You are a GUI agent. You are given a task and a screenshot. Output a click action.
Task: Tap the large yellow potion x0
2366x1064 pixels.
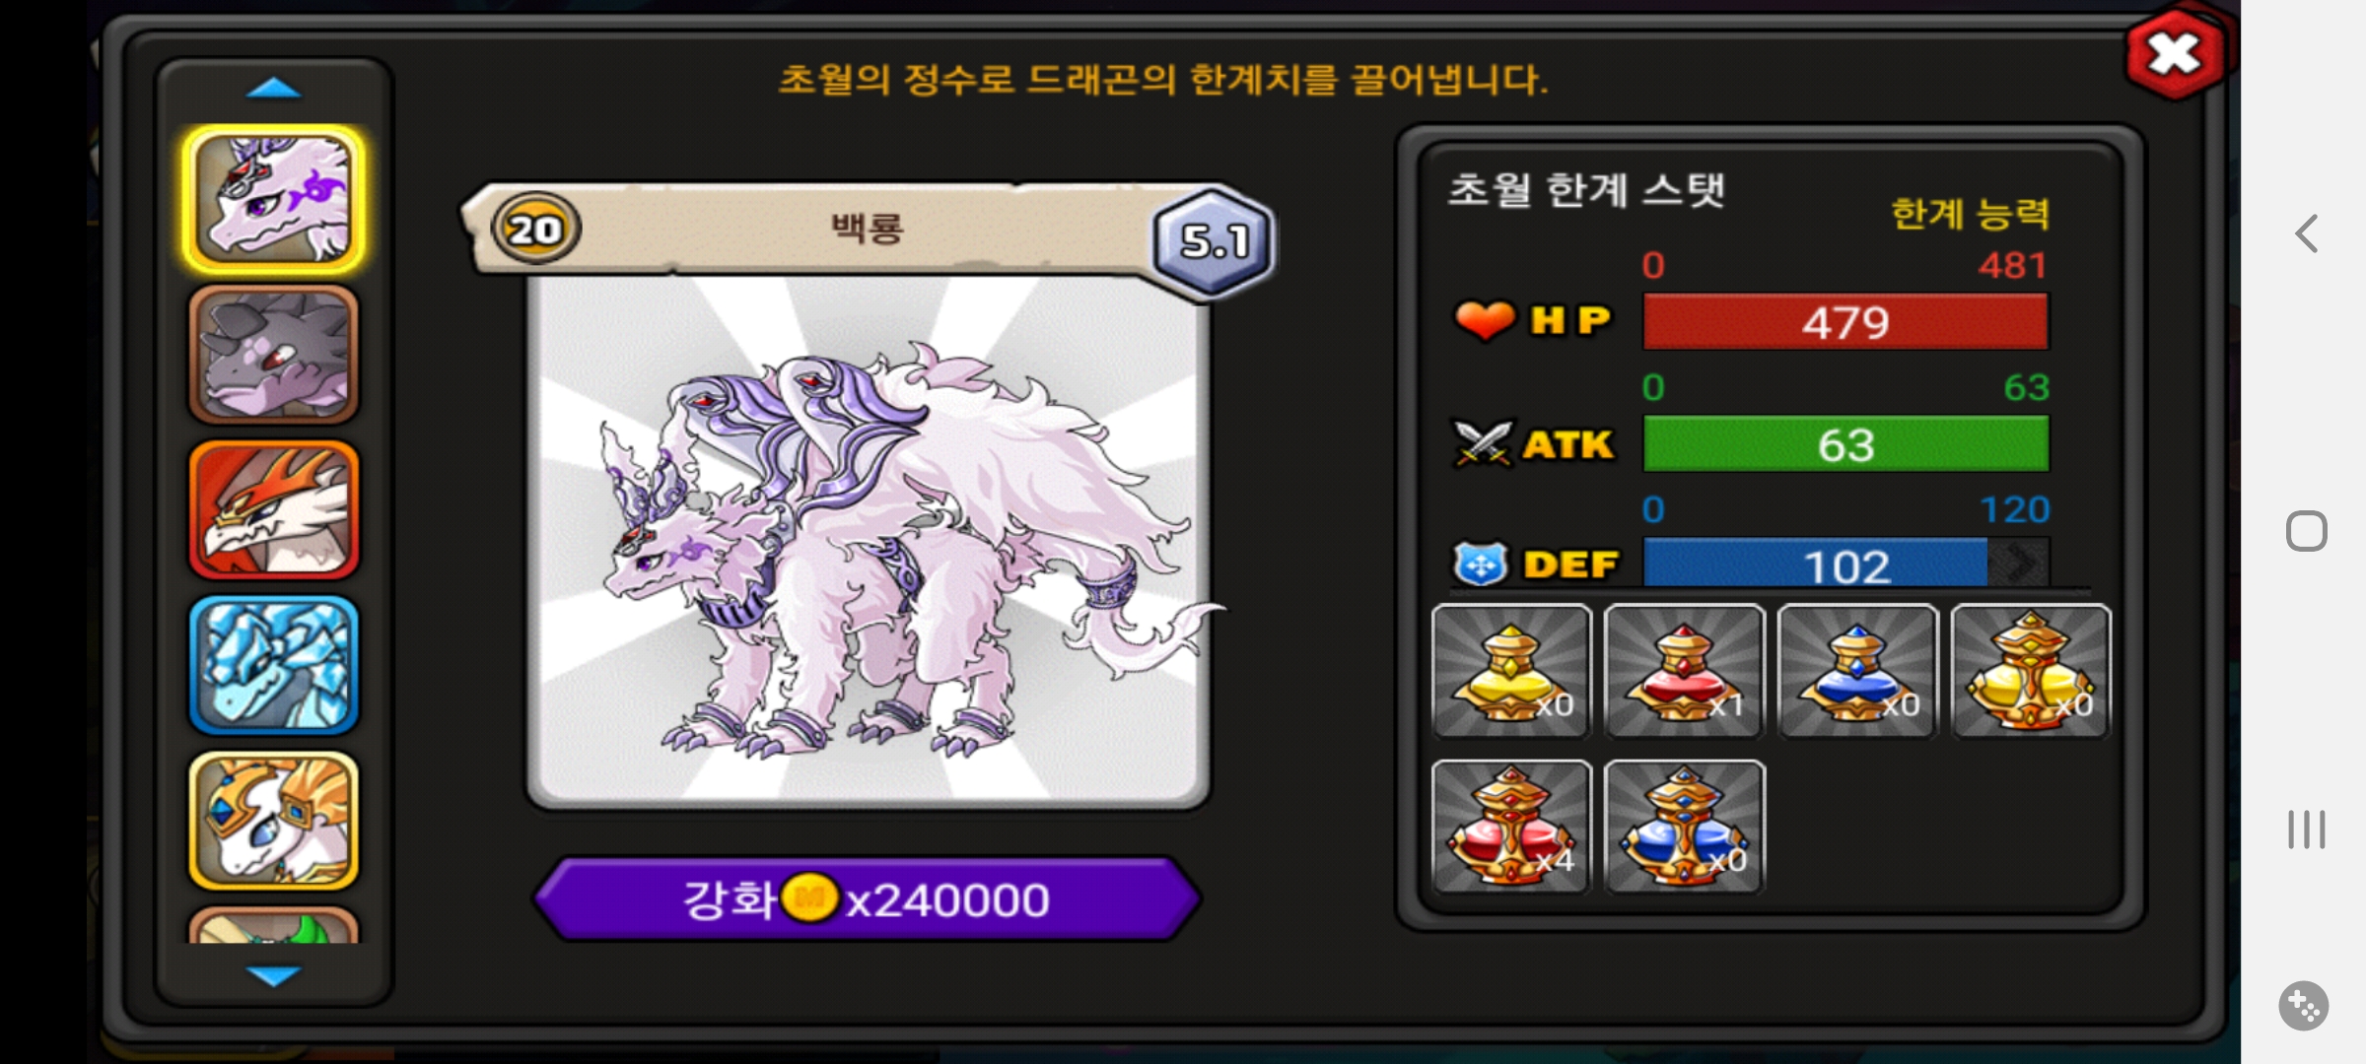click(x=2031, y=671)
